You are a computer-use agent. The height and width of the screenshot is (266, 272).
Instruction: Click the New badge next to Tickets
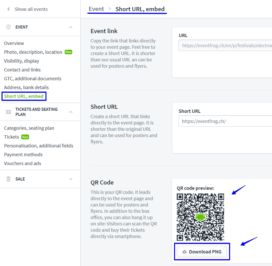coord(25,137)
